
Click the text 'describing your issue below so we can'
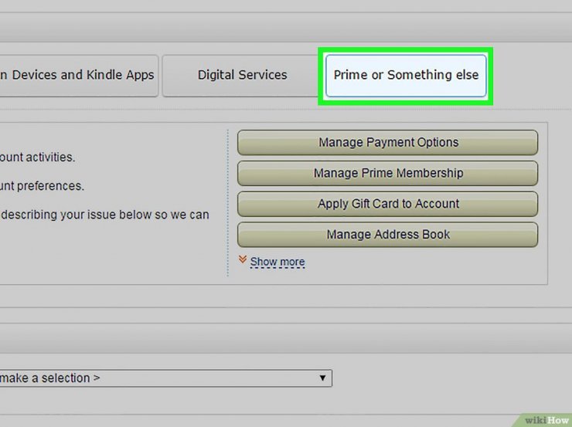point(105,215)
